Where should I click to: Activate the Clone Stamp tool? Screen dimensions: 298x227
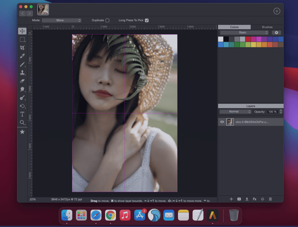23,73
